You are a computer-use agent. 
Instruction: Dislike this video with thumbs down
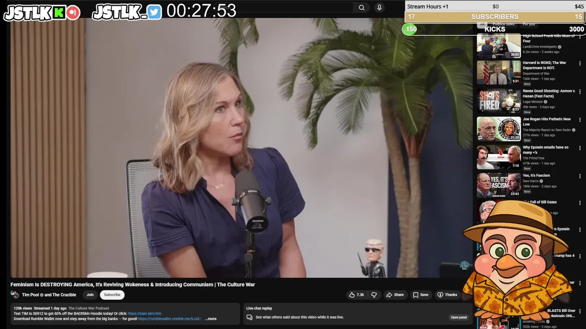pyautogui.click(x=374, y=295)
